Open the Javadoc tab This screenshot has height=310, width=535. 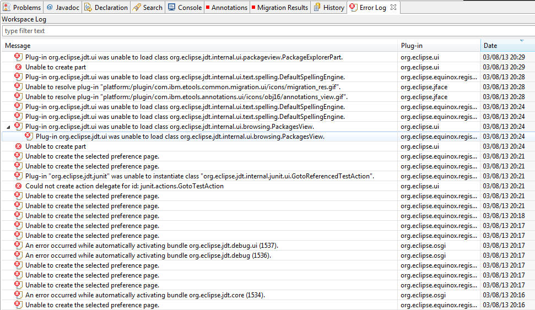(x=63, y=7)
